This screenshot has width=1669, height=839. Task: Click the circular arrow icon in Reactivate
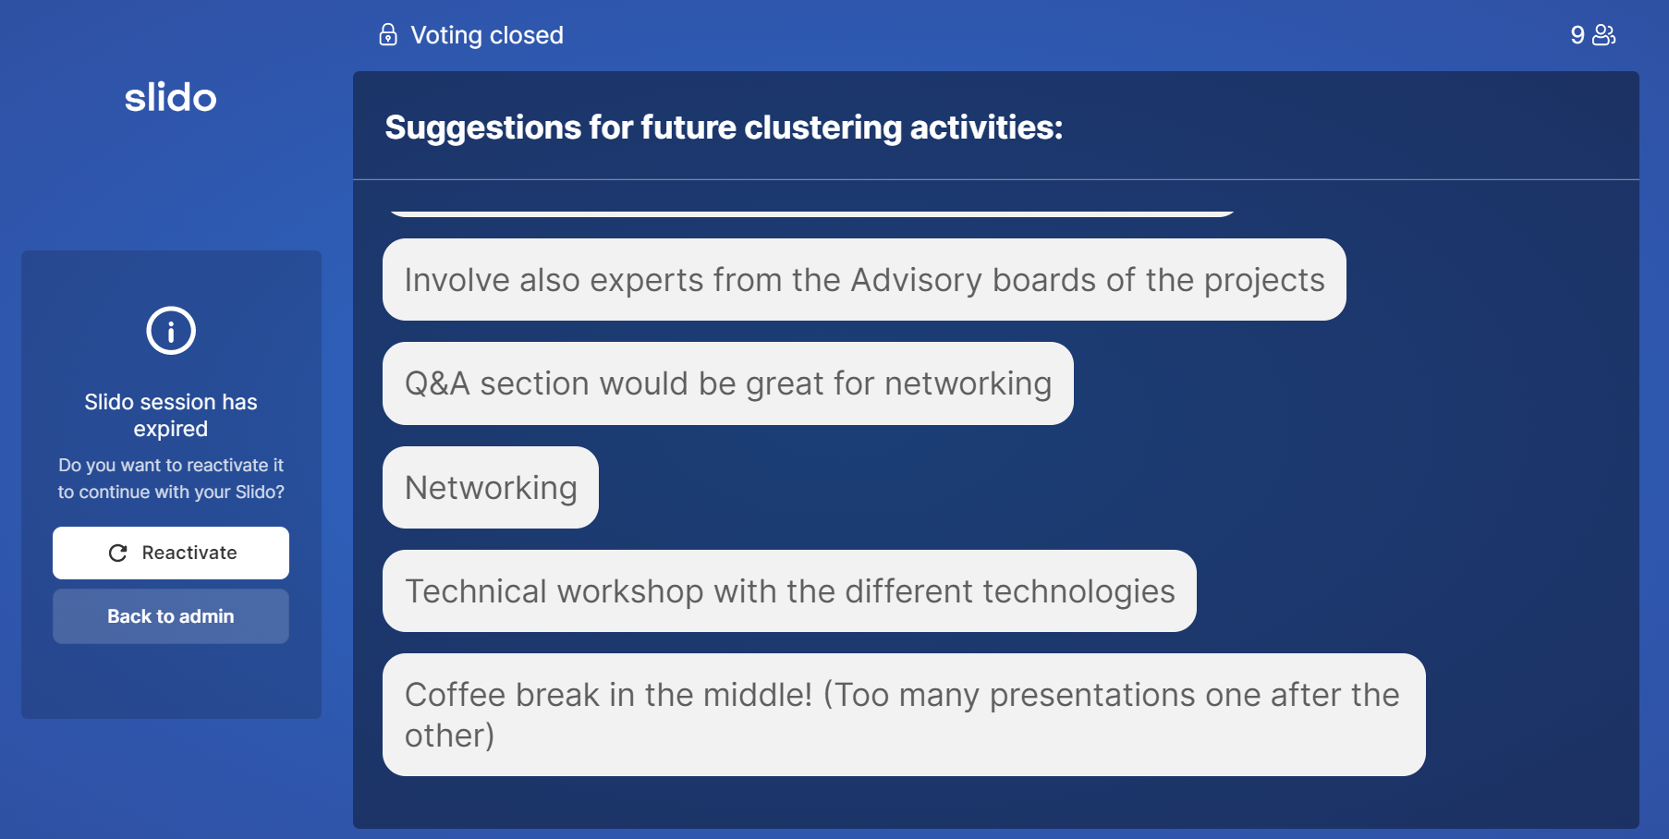click(118, 553)
